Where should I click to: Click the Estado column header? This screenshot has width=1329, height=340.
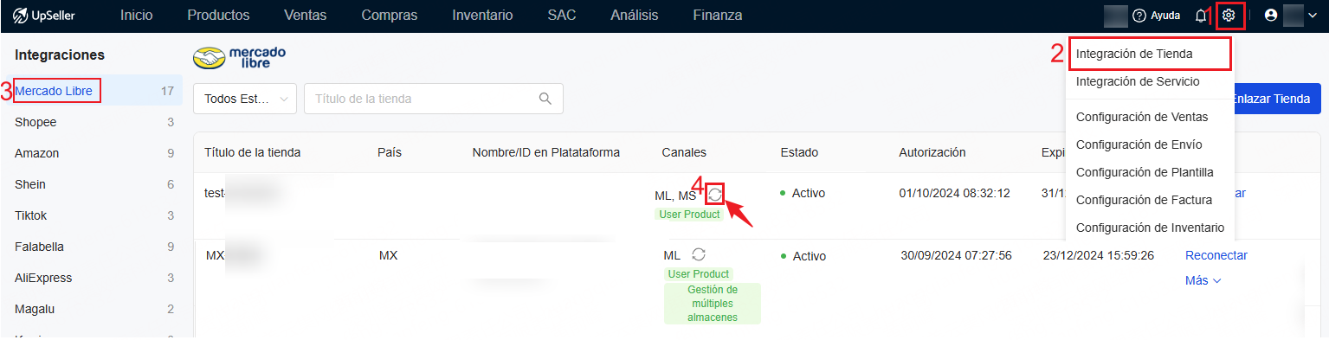click(x=800, y=152)
